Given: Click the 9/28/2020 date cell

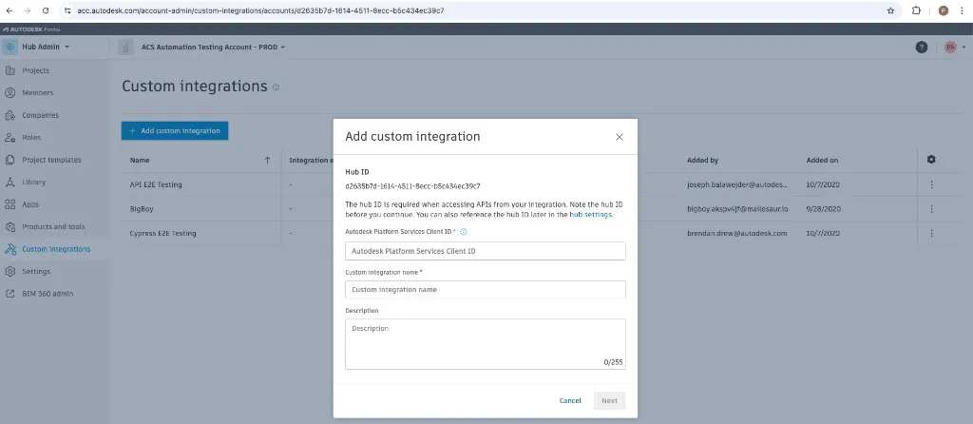Looking at the screenshot, I should [x=824, y=209].
